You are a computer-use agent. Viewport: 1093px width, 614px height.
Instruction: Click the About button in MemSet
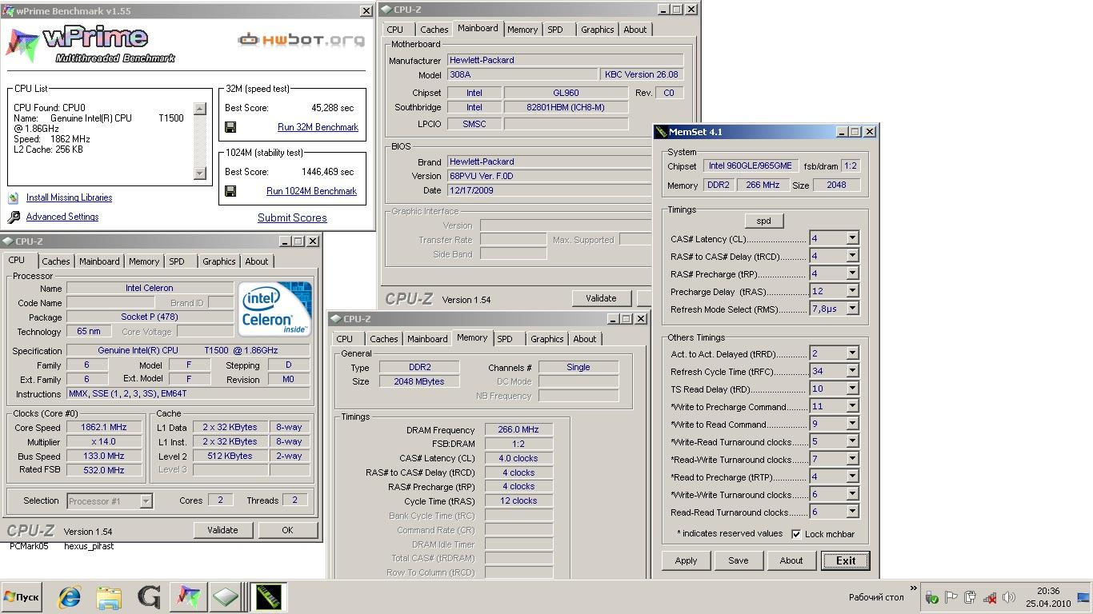pos(791,560)
